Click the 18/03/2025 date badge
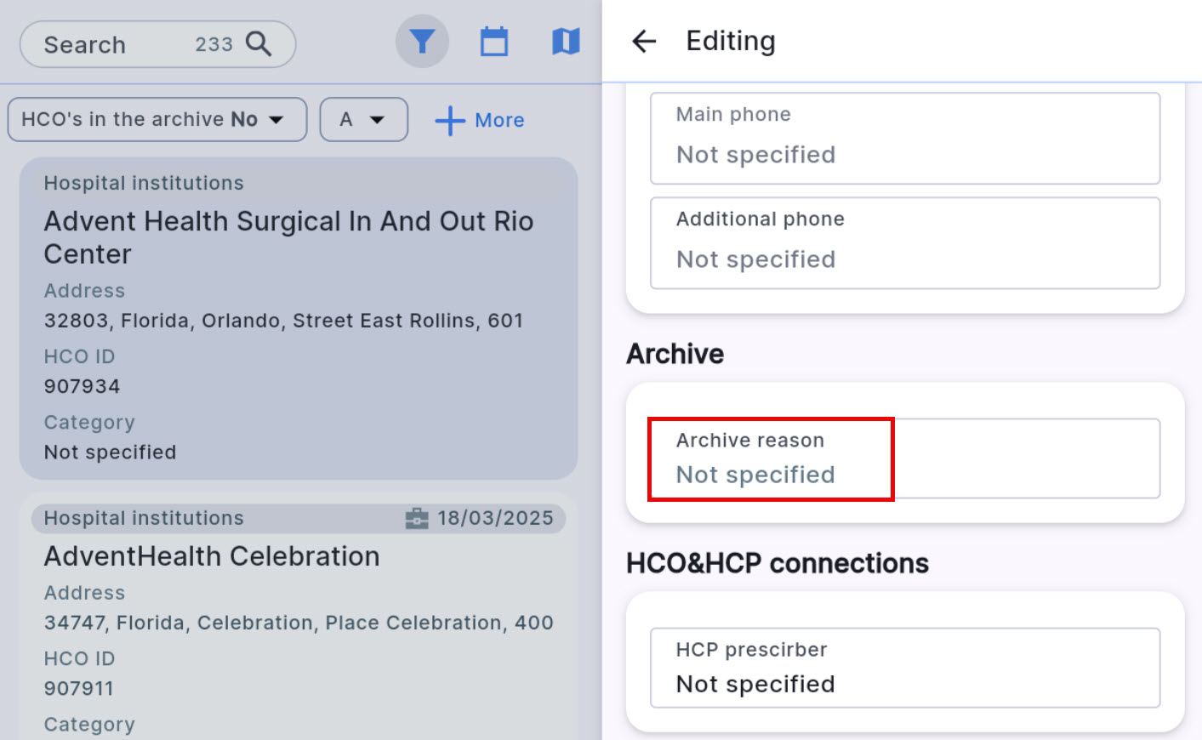The height and width of the screenshot is (740, 1202). pos(495,518)
